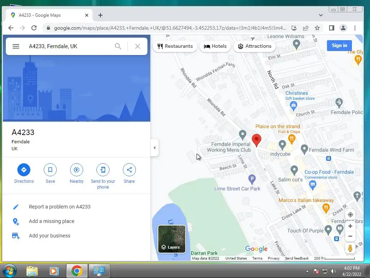Select the Co-op Food Ferndale marker
370x278 pixels.
[x=313, y=185]
